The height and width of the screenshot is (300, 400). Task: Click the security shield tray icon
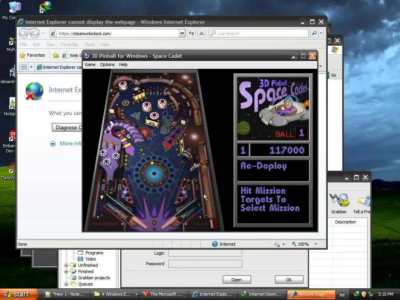coord(364,294)
